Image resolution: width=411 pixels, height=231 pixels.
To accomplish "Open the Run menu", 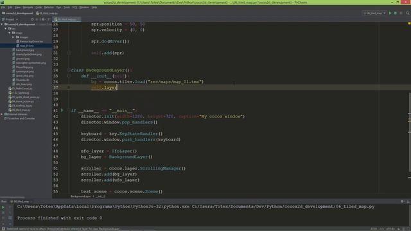I will pos(58,7).
